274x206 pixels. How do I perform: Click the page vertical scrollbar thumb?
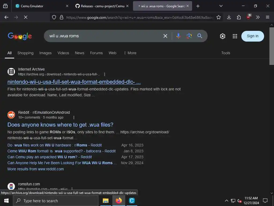pos(272,46)
